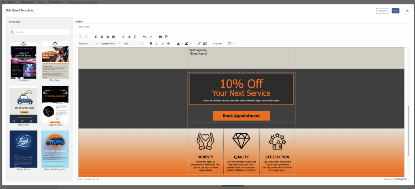
Task: Align text right
Action: coord(108,37)
